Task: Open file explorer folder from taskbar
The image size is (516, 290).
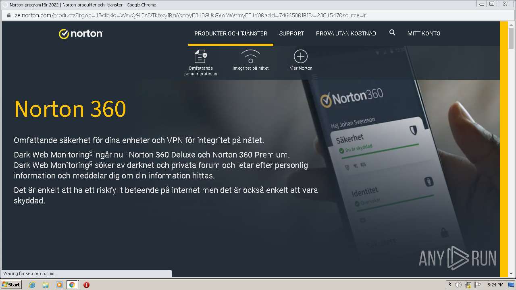Action: tap(46, 285)
